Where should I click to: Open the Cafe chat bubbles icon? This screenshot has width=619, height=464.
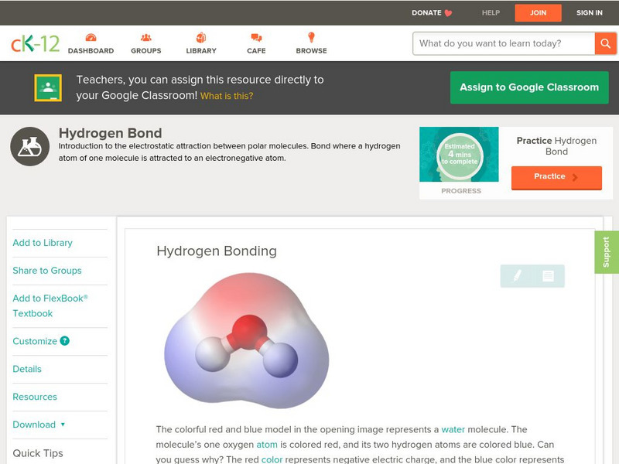256,37
